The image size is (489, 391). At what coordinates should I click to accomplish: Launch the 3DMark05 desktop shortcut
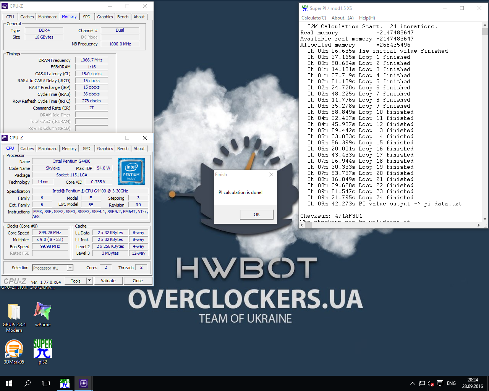[x=14, y=352]
